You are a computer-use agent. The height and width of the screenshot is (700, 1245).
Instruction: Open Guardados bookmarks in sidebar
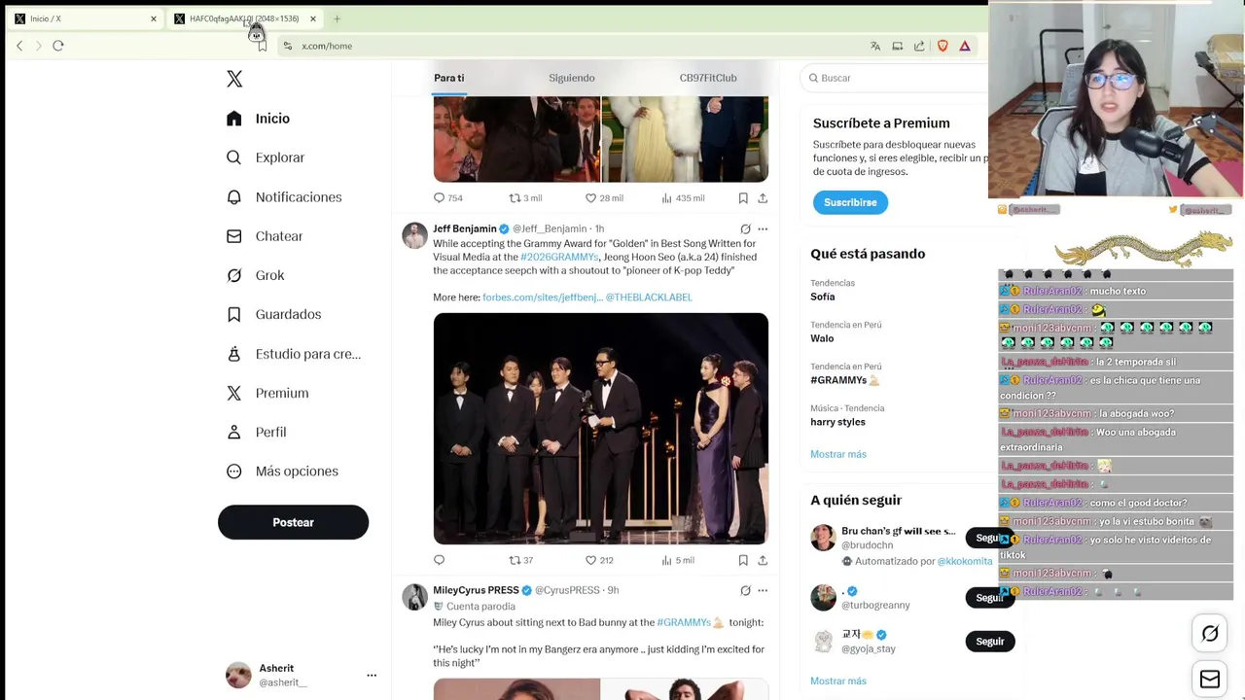click(x=273, y=314)
